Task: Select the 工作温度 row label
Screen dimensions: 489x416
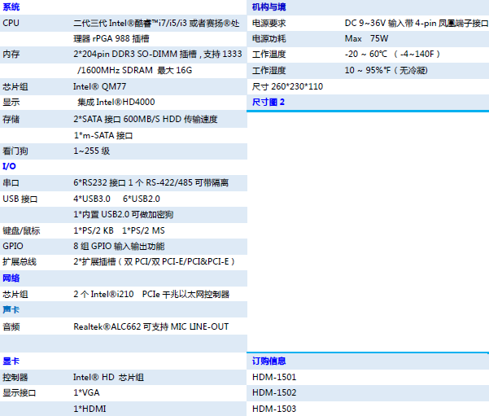Action: pyautogui.click(x=269, y=55)
